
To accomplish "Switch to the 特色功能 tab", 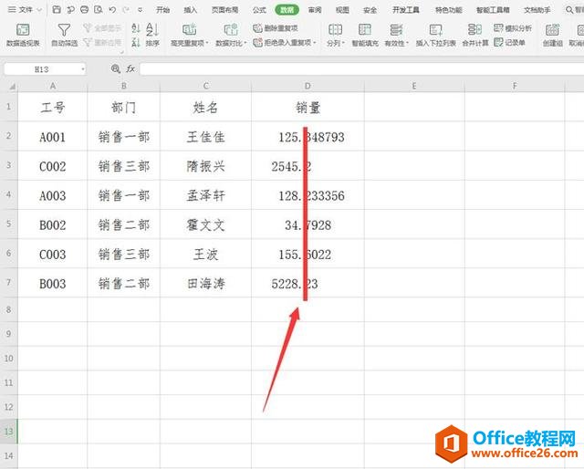I will (x=448, y=10).
